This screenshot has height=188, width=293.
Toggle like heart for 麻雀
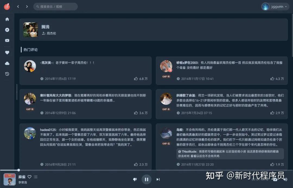point(30,177)
